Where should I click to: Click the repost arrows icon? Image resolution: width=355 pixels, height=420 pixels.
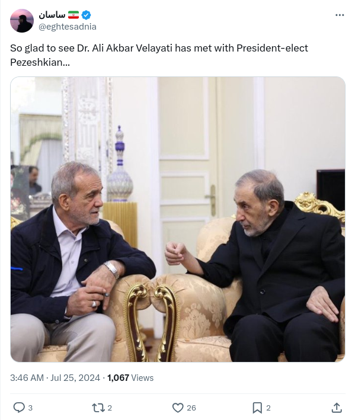tap(98, 408)
